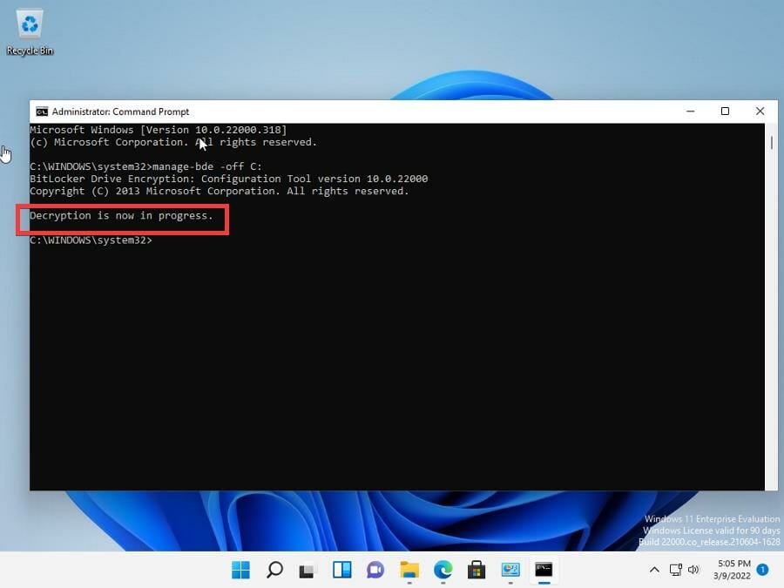Select the highlighted decryption progress message
Viewport: 784px width, 588px height.
pyautogui.click(x=122, y=215)
